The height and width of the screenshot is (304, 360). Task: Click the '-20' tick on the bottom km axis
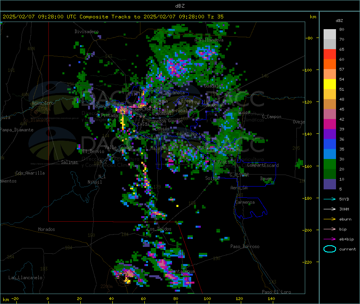pyautogui.click(x=15, y=298)
